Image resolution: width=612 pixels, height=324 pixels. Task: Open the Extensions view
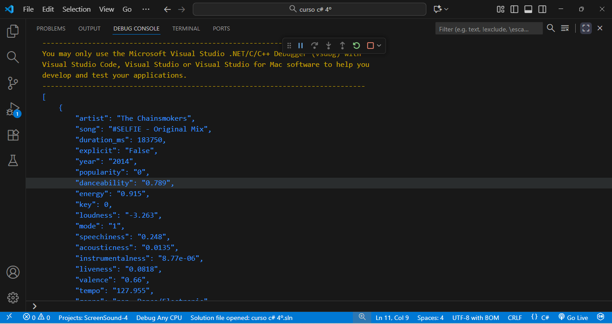click(x=13, y=135)
